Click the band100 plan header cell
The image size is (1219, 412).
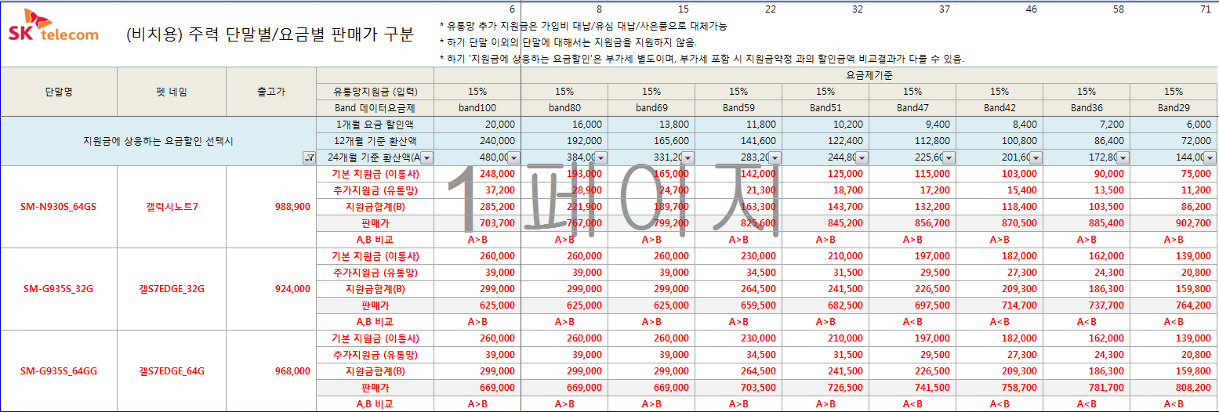pos(477,108)
